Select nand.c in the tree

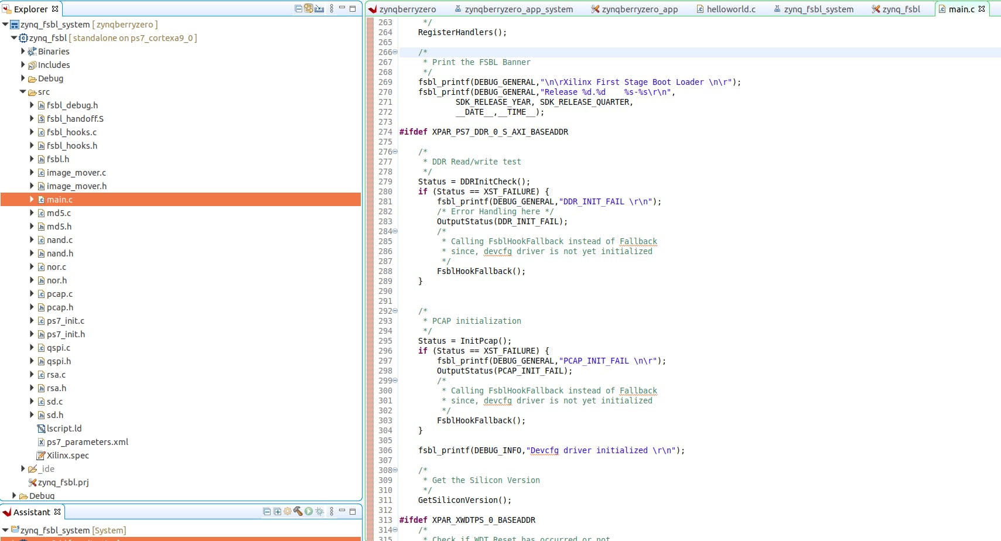[x=60, y=240]
